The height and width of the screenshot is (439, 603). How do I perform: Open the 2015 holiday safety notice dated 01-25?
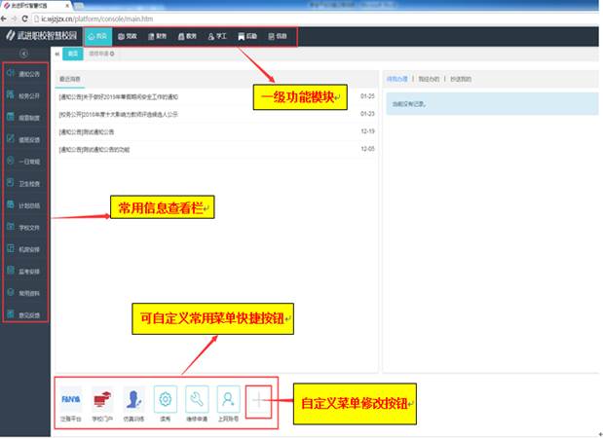[216, 97]
